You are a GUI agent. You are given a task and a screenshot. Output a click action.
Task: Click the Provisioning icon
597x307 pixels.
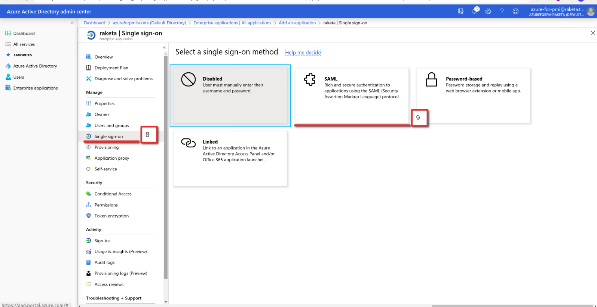click(89, 147)
